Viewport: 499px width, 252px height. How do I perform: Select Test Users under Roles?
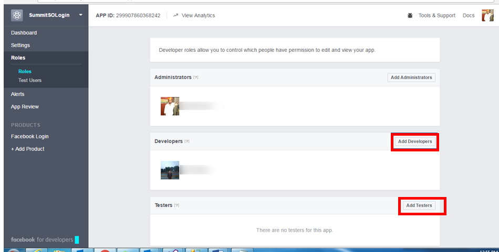coord(30,80)
